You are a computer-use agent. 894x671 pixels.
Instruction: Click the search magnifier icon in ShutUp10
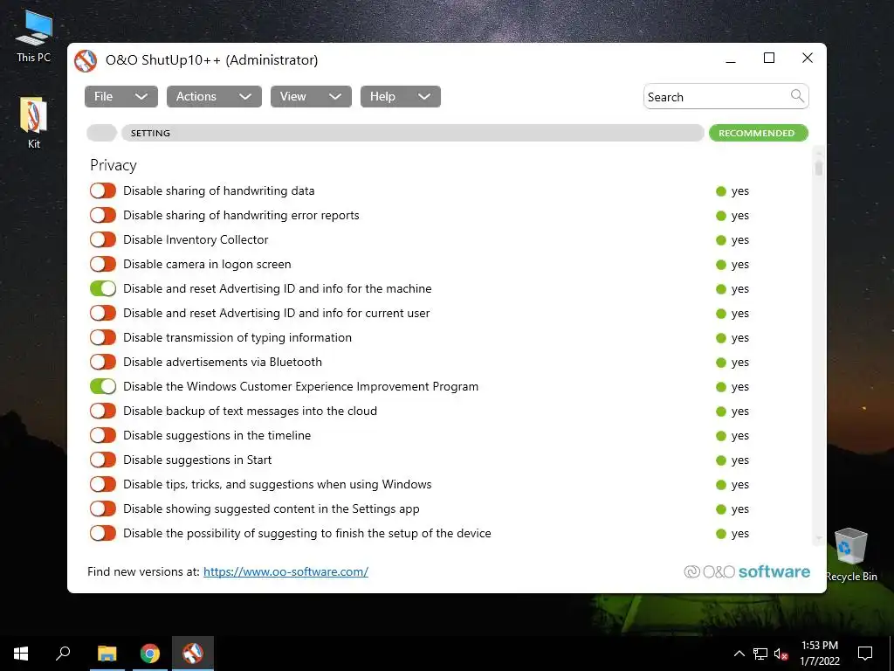click(x=797, y=96)
